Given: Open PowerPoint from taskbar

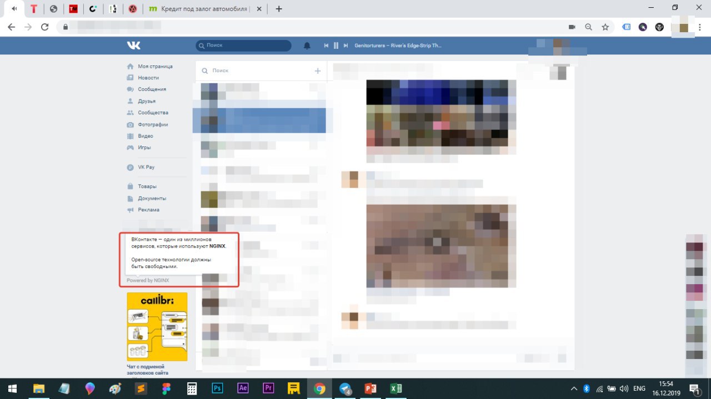Looking at the screenshot, I should (x=370, y=388).
